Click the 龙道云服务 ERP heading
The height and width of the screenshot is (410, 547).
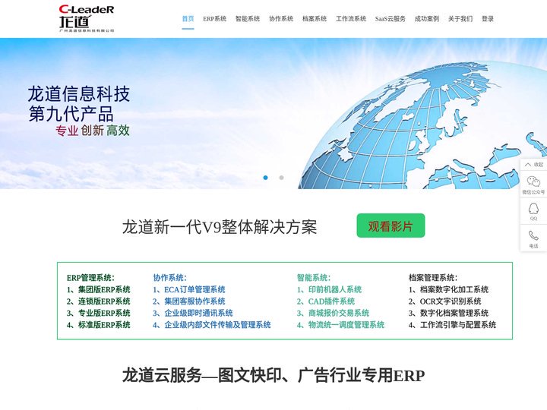[273, 376]
